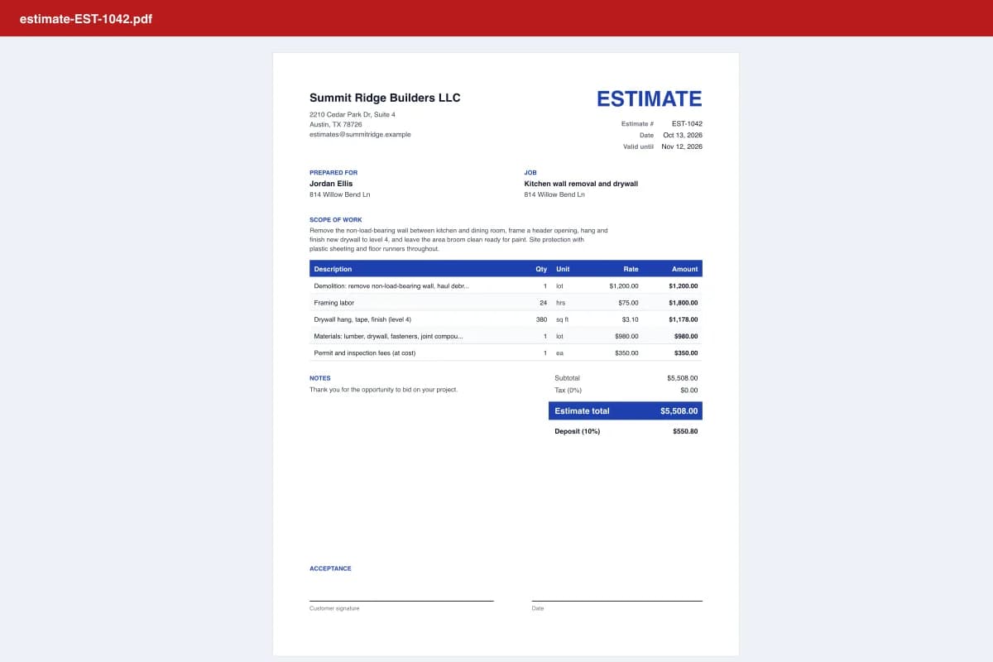
Task: Click the Rate column header
Action: 631,269
